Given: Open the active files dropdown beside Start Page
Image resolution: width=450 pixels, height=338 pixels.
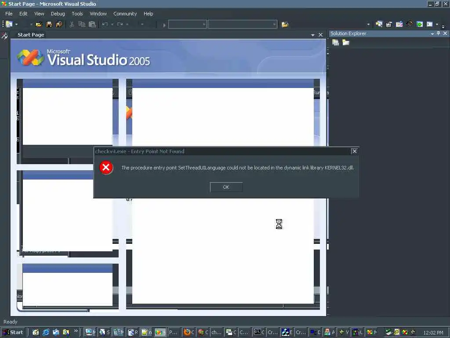Looking at the screenshot, I should tap(313, 35).
